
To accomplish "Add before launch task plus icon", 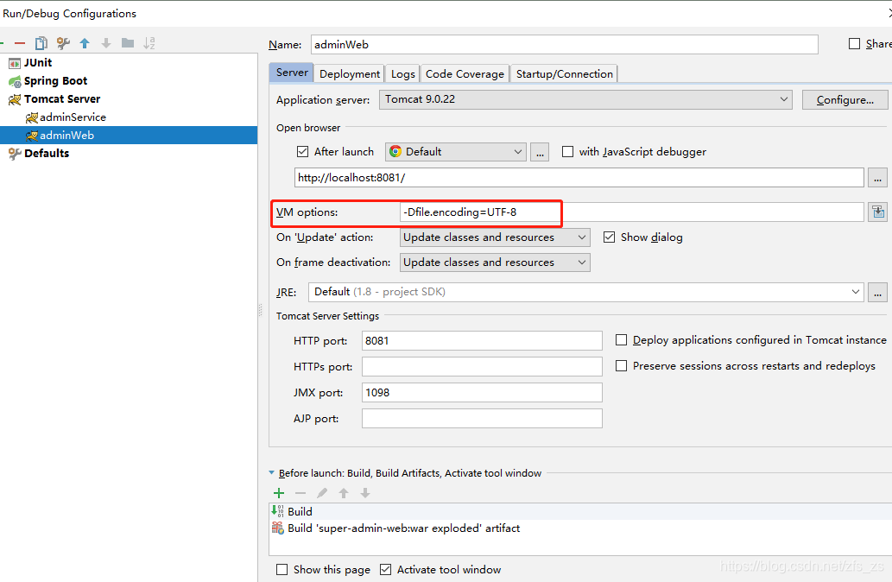I will click(279, 493).
